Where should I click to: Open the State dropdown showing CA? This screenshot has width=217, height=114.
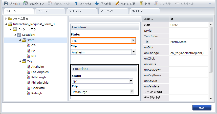click(133, 41)
